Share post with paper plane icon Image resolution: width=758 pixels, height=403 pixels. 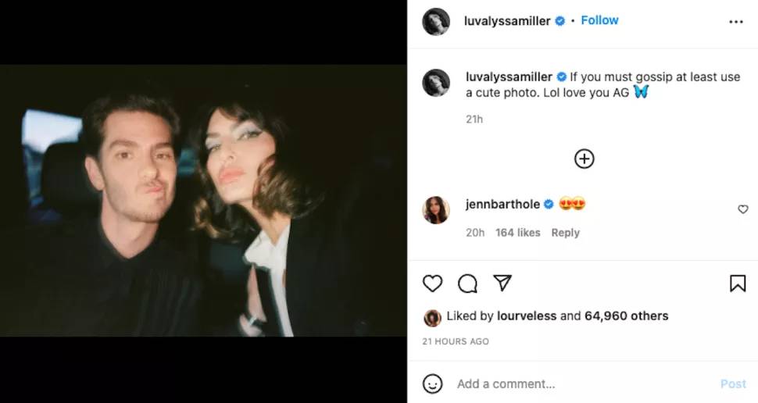pyautogui.click(x=502, y=283)
